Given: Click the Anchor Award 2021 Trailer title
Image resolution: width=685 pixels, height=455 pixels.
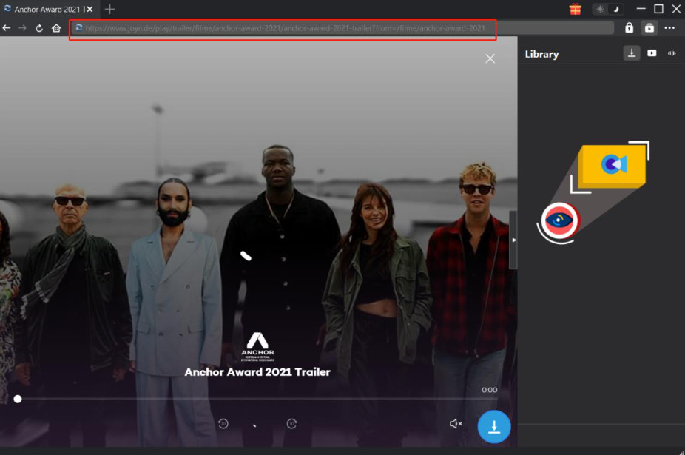Looking at the screenshot, I should [257, 372].
